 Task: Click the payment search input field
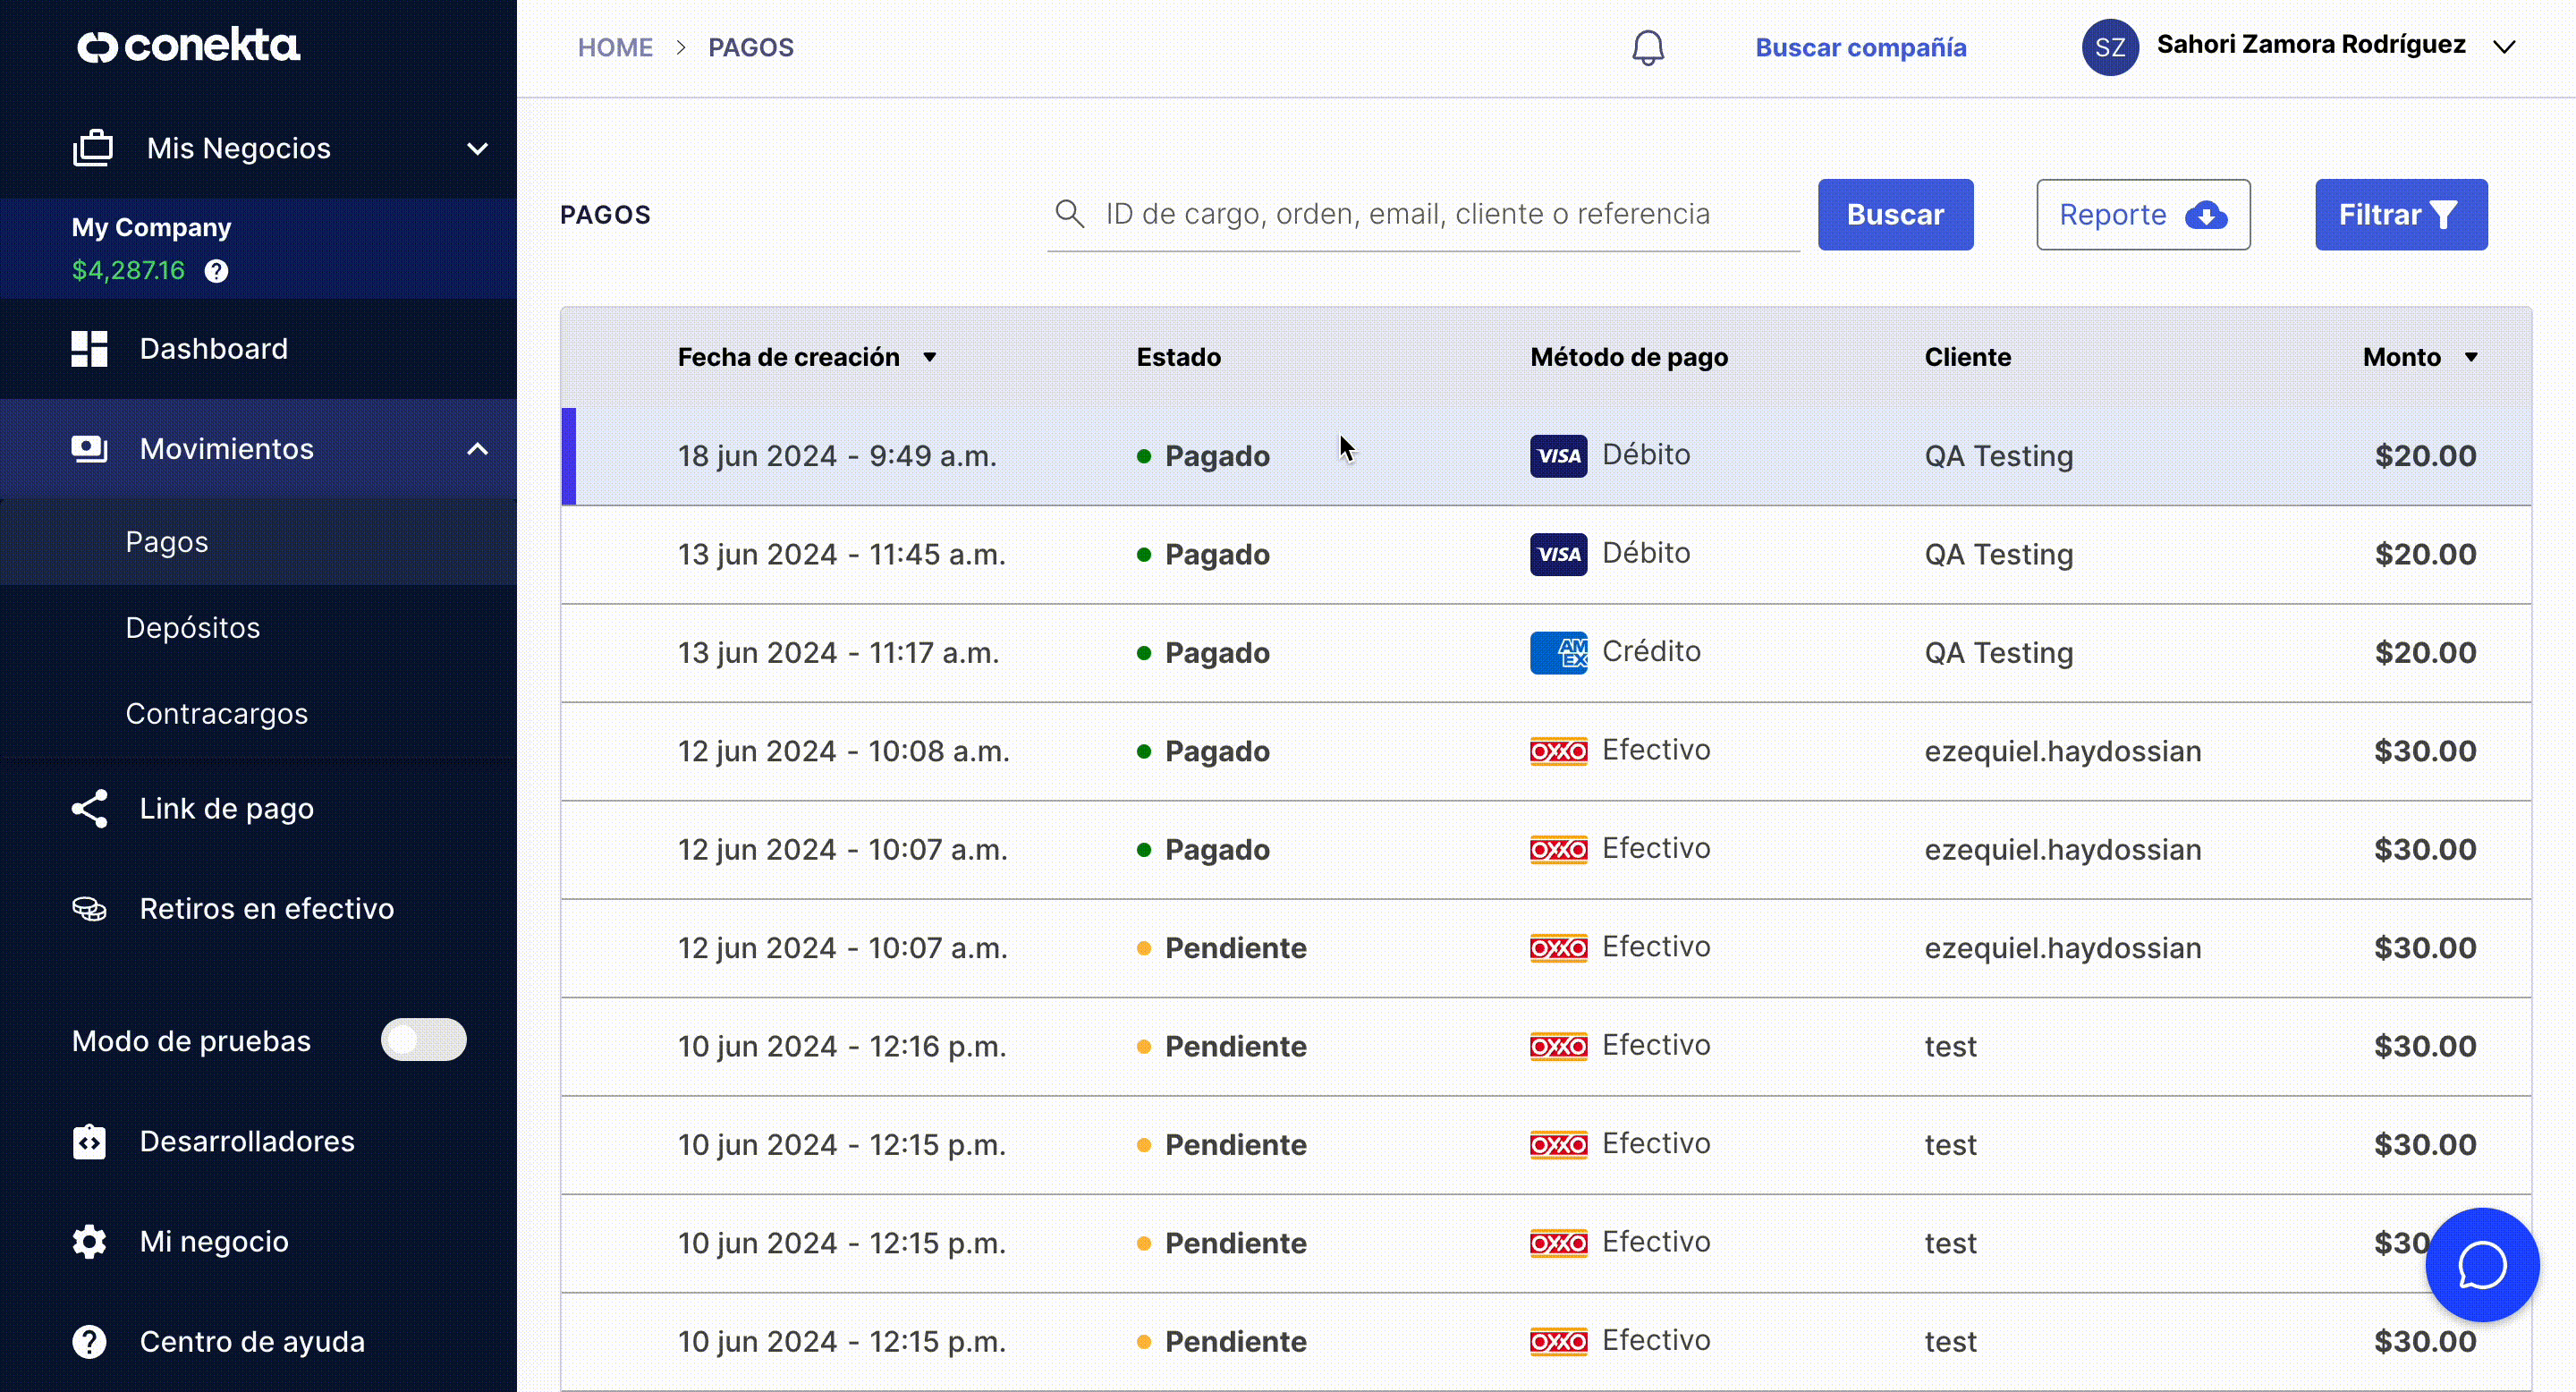pyautogui.click(x=1423, y=214)
